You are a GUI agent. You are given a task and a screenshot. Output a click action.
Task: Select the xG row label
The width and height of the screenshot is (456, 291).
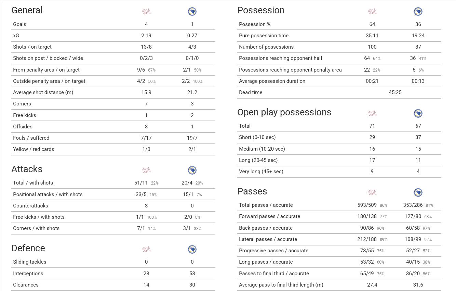(x=16, y=36)
